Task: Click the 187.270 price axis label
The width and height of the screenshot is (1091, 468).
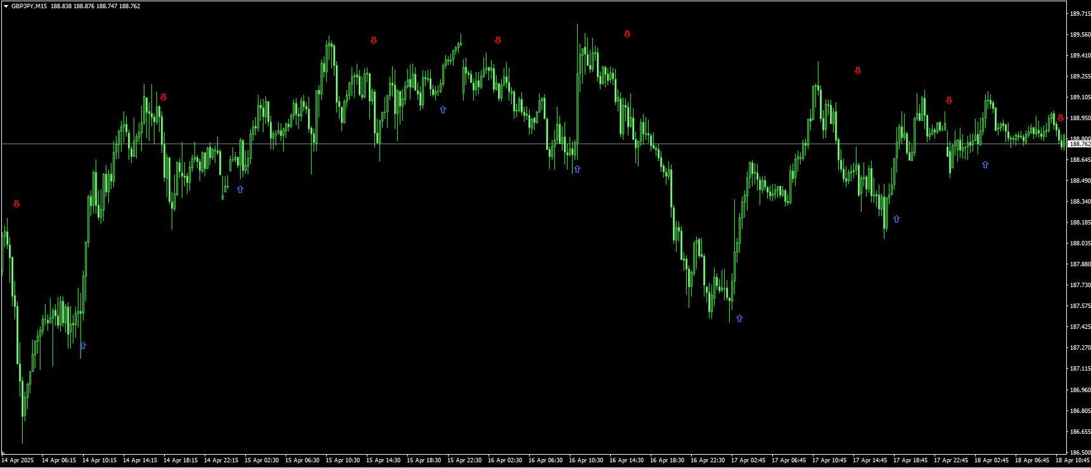Action: click(1080, 348)
